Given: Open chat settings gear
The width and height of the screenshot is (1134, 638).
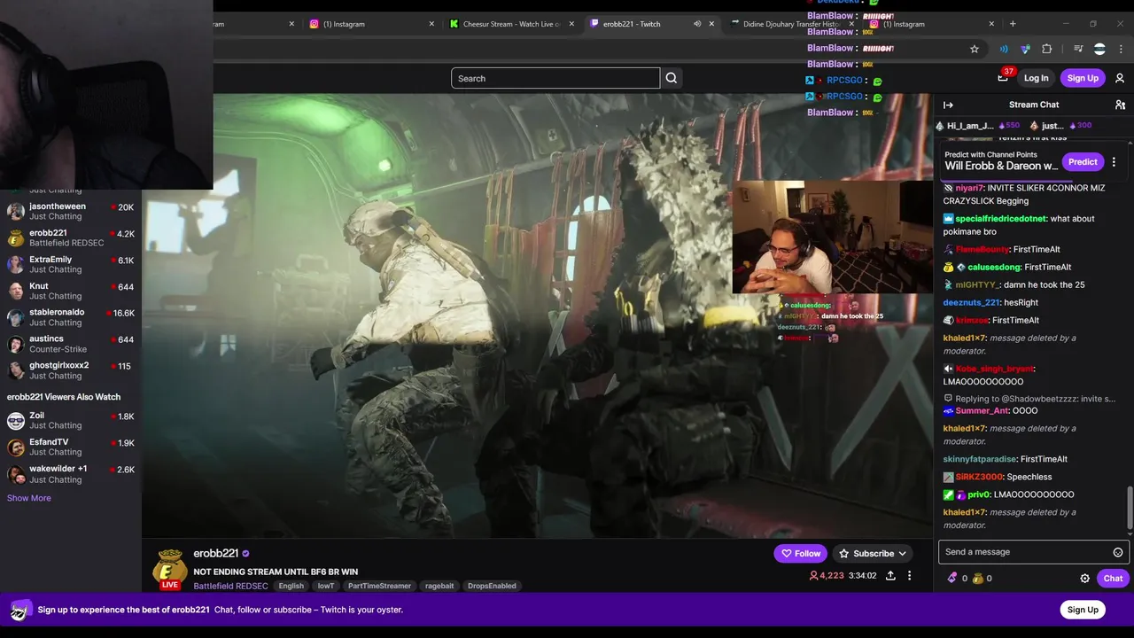Looking at the screenshot, I should (1084, 579).
